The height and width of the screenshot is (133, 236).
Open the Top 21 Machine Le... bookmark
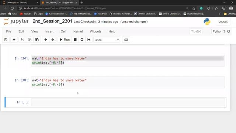(81, 14)
